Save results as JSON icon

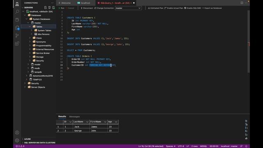pos(246,128)
